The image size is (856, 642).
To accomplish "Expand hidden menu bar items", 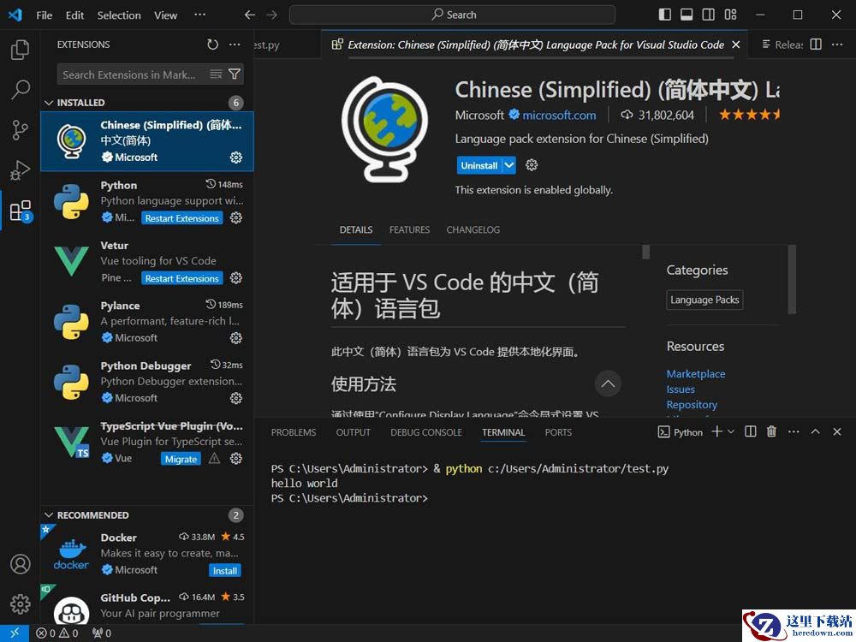I will point(199,15).
